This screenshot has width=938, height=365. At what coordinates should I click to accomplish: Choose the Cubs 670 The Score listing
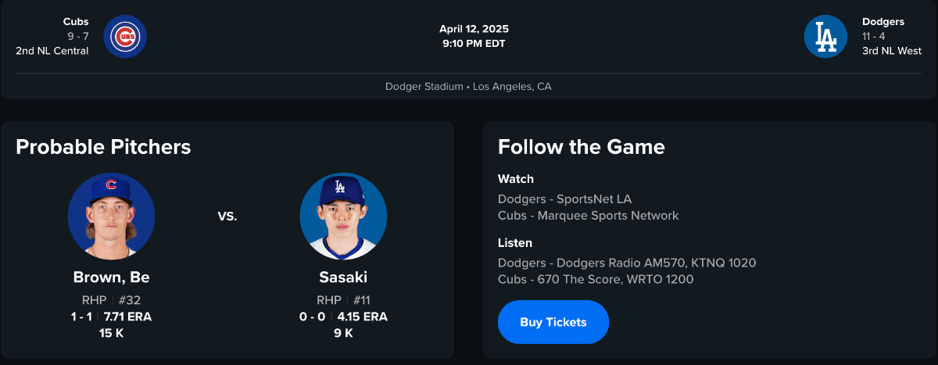(x=595, y=279)
